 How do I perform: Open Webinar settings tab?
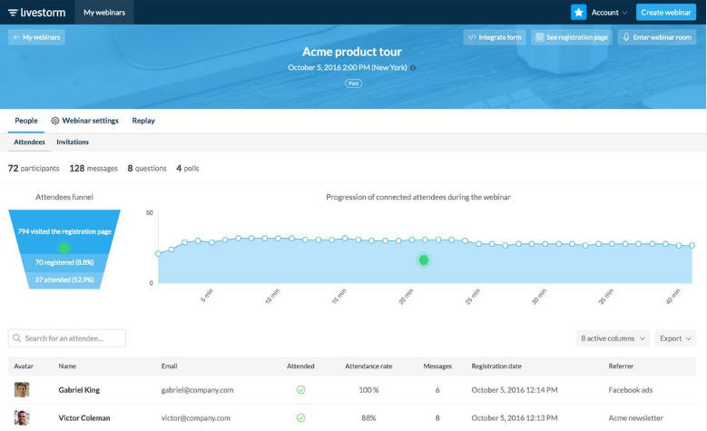coord(84,121)
